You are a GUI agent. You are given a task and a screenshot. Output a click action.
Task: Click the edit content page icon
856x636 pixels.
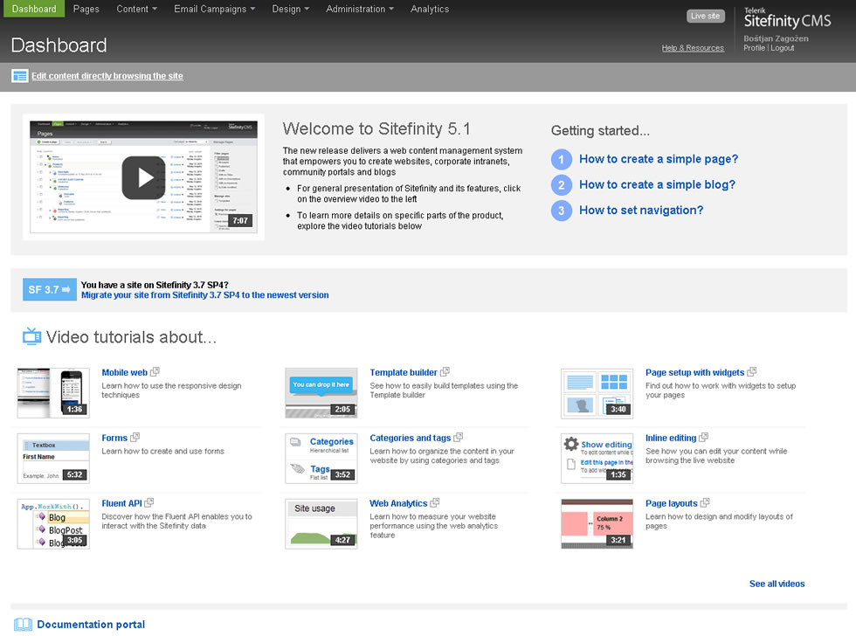19,76
